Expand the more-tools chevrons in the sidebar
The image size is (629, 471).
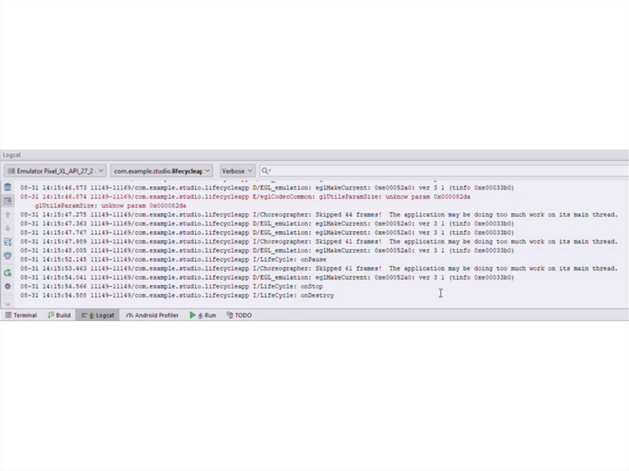7,304
